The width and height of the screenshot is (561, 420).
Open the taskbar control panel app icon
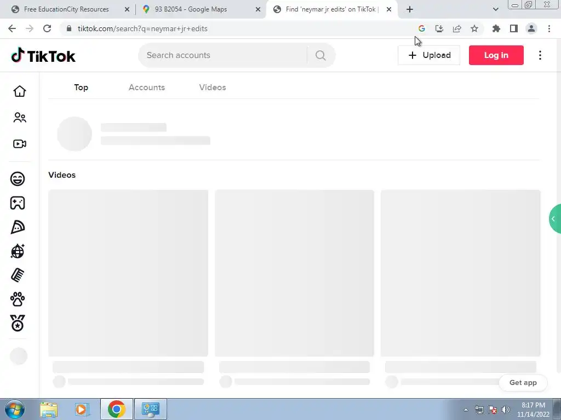(x=150, y=409)
